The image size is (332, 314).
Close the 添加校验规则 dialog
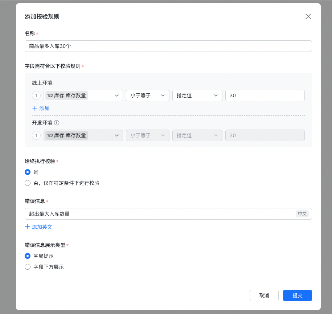(308, 16)
